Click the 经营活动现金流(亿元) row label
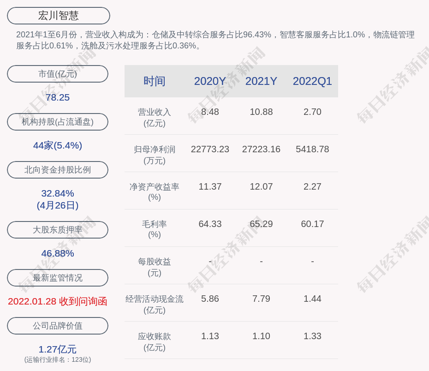429x371 pixels. [x=155, y=304]
